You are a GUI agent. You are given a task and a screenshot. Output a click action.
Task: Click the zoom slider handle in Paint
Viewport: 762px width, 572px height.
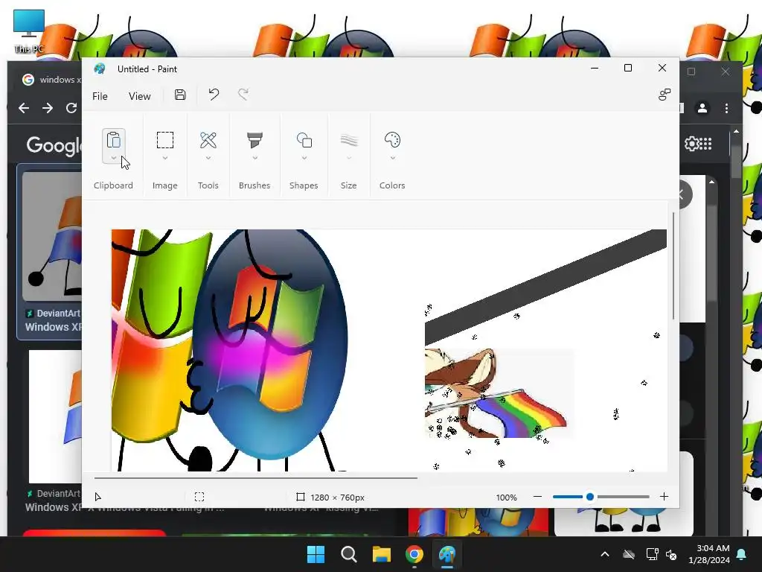590,497
